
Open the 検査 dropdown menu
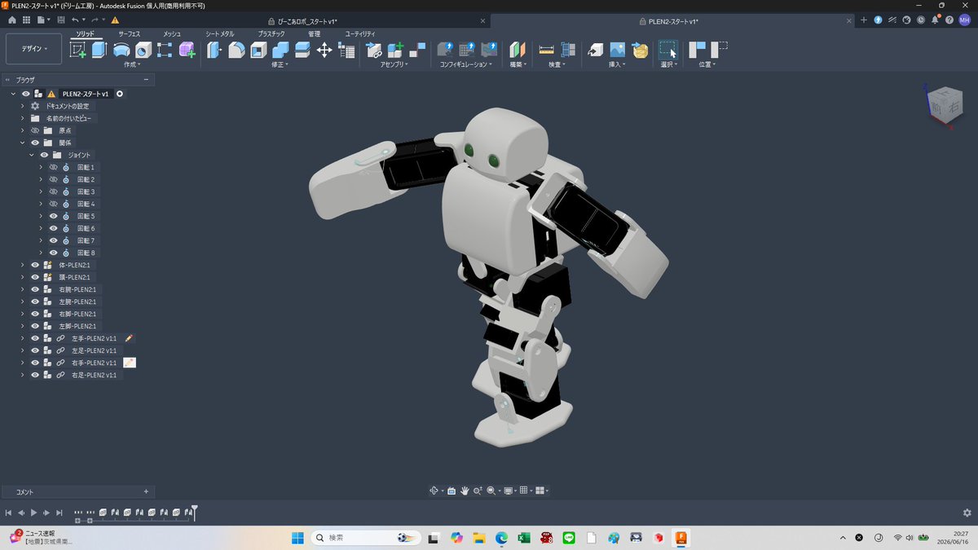point(557,64)
